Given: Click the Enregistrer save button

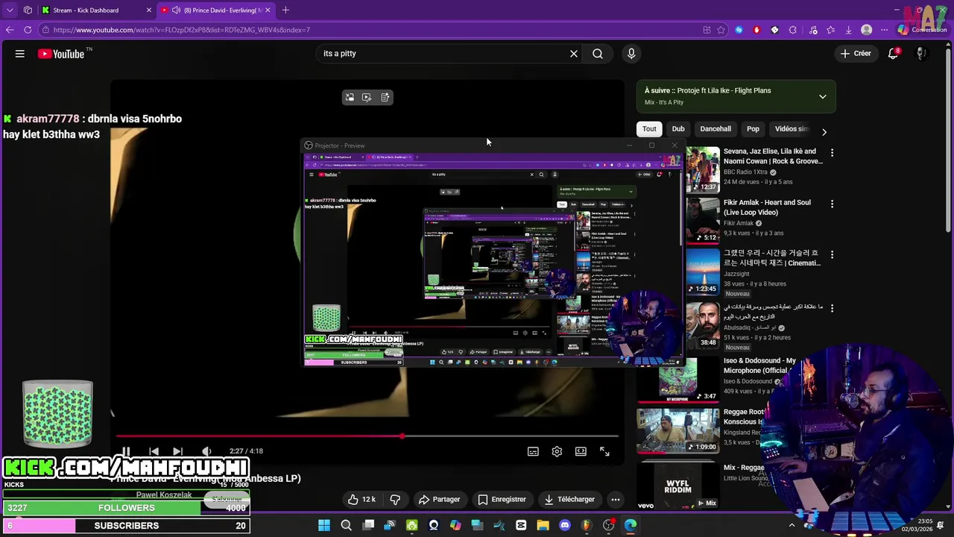Looking at the screenshot, I should click(502, 500).
